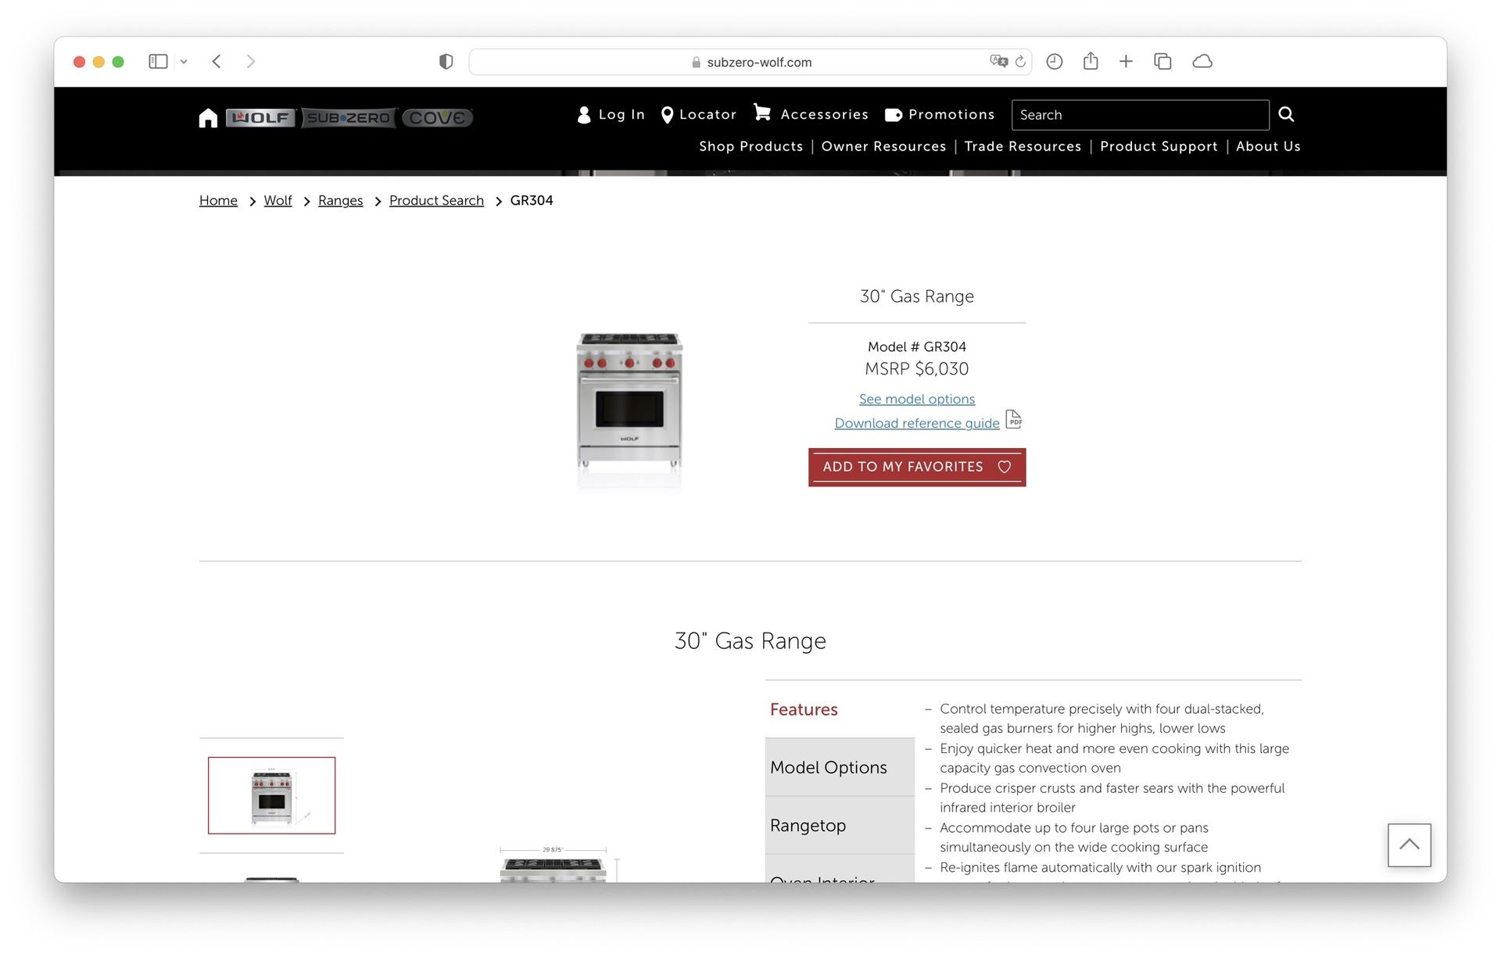The height and width of the screenshot is (954, 1501).
Task: Open Safari tab overview icon
Action: click(x=1162, y=61)
